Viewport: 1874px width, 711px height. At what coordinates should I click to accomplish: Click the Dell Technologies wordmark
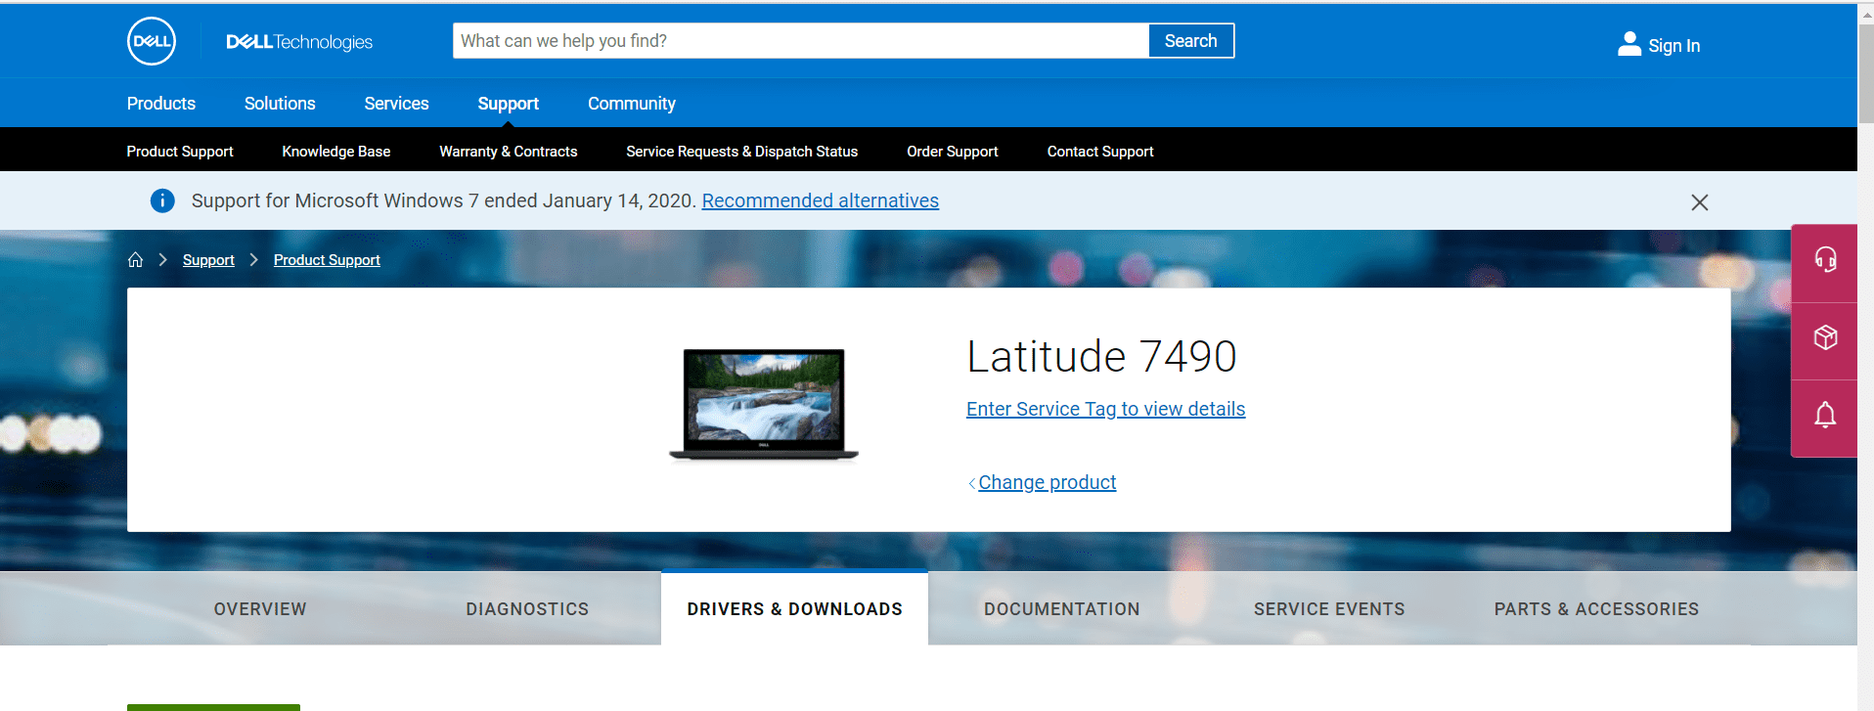tap(299, 42)
